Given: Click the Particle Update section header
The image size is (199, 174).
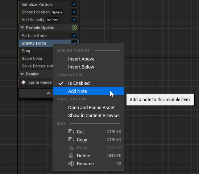Looking at the screenshot, I should point(49,28).
